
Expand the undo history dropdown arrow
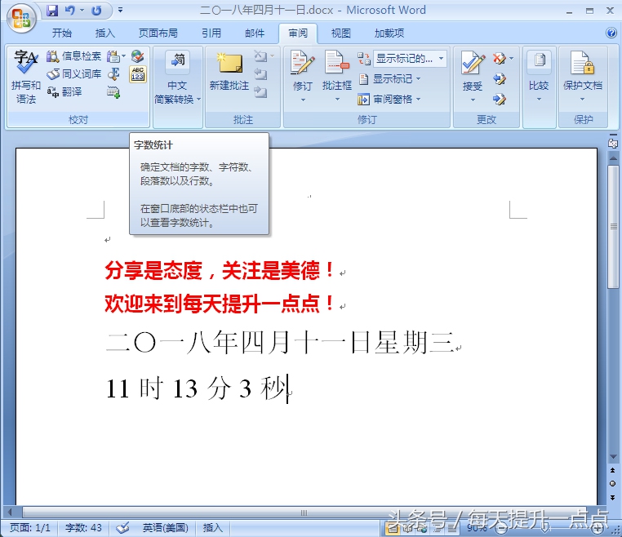(82, 11)
